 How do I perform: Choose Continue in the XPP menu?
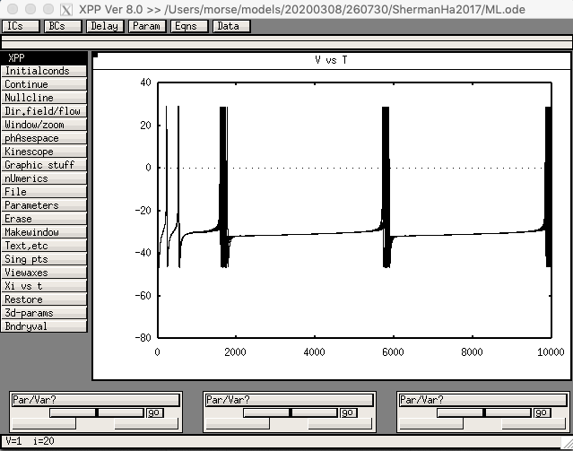click(x=44, y=84)
